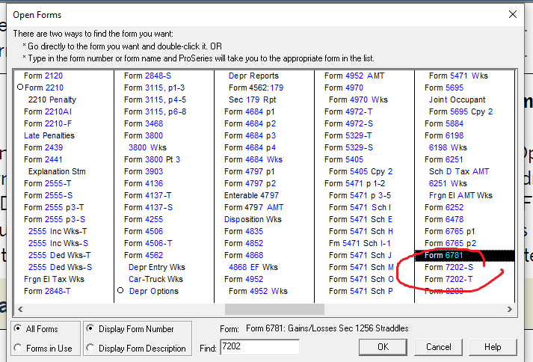Close the Open Forms dialog
Screen dimensions: 533x362
coord(512,14)
